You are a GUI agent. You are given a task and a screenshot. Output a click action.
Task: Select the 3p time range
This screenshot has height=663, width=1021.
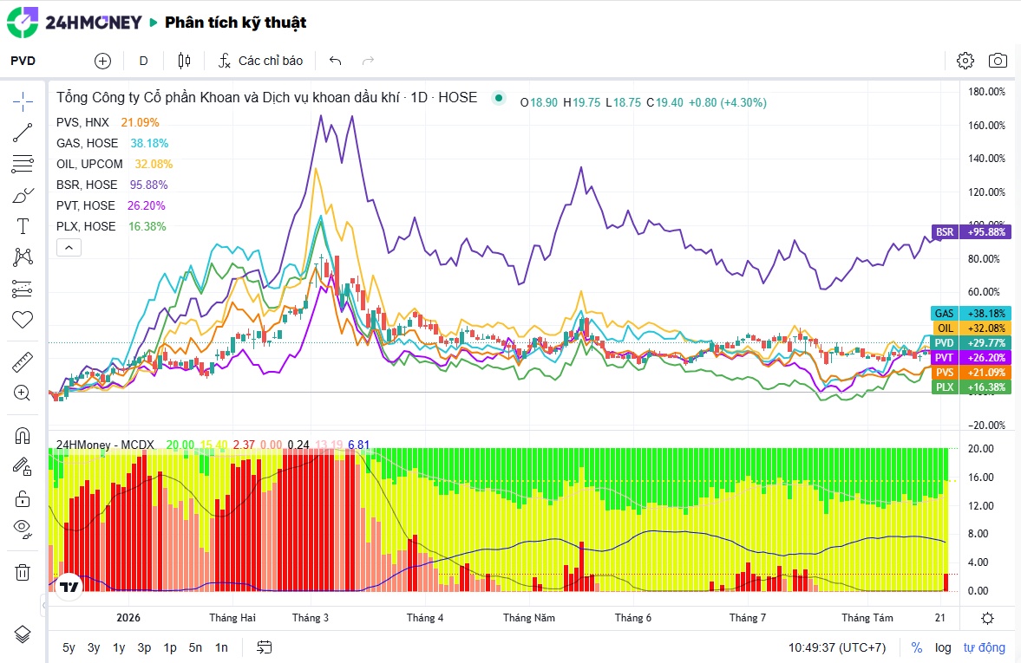pos(144,647)
